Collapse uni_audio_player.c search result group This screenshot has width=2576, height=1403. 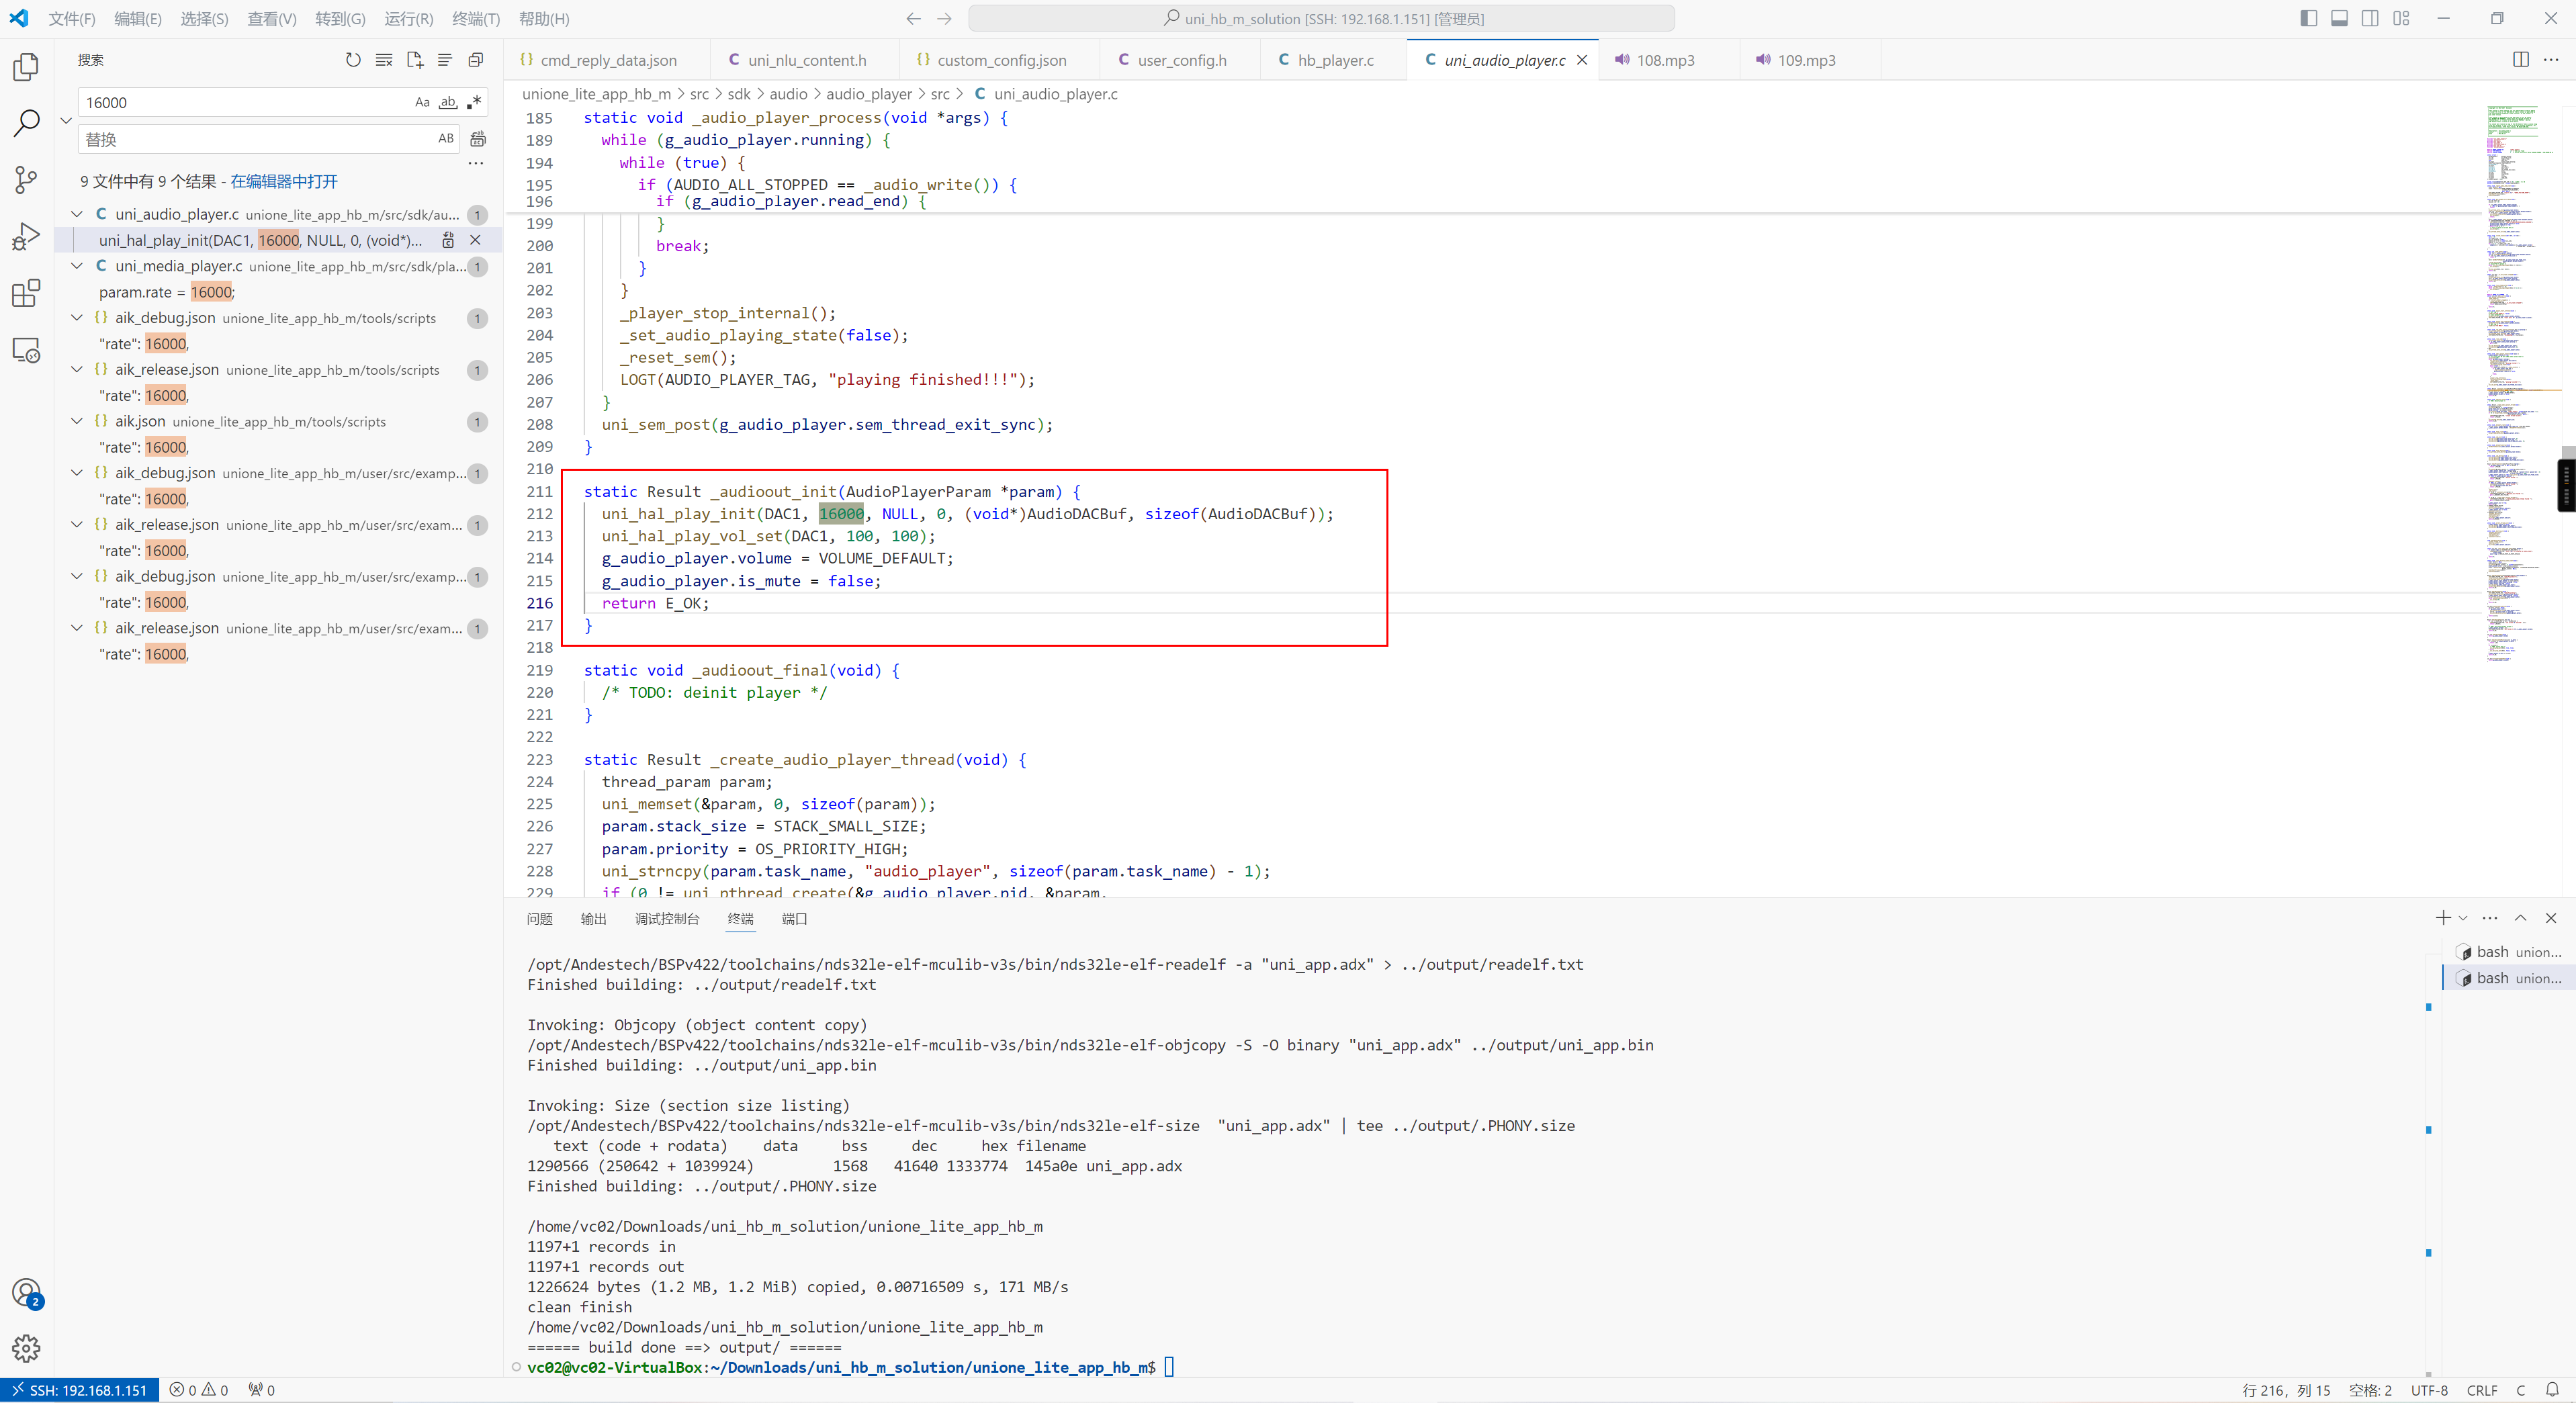click(76, 214)
